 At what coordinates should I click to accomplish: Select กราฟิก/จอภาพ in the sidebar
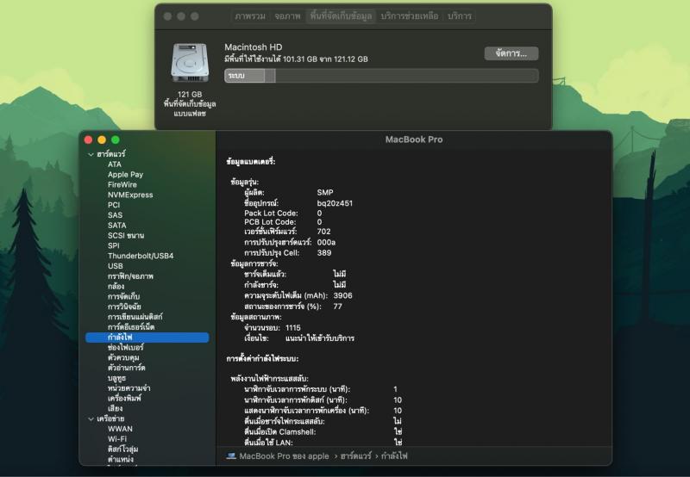point(130,276)
